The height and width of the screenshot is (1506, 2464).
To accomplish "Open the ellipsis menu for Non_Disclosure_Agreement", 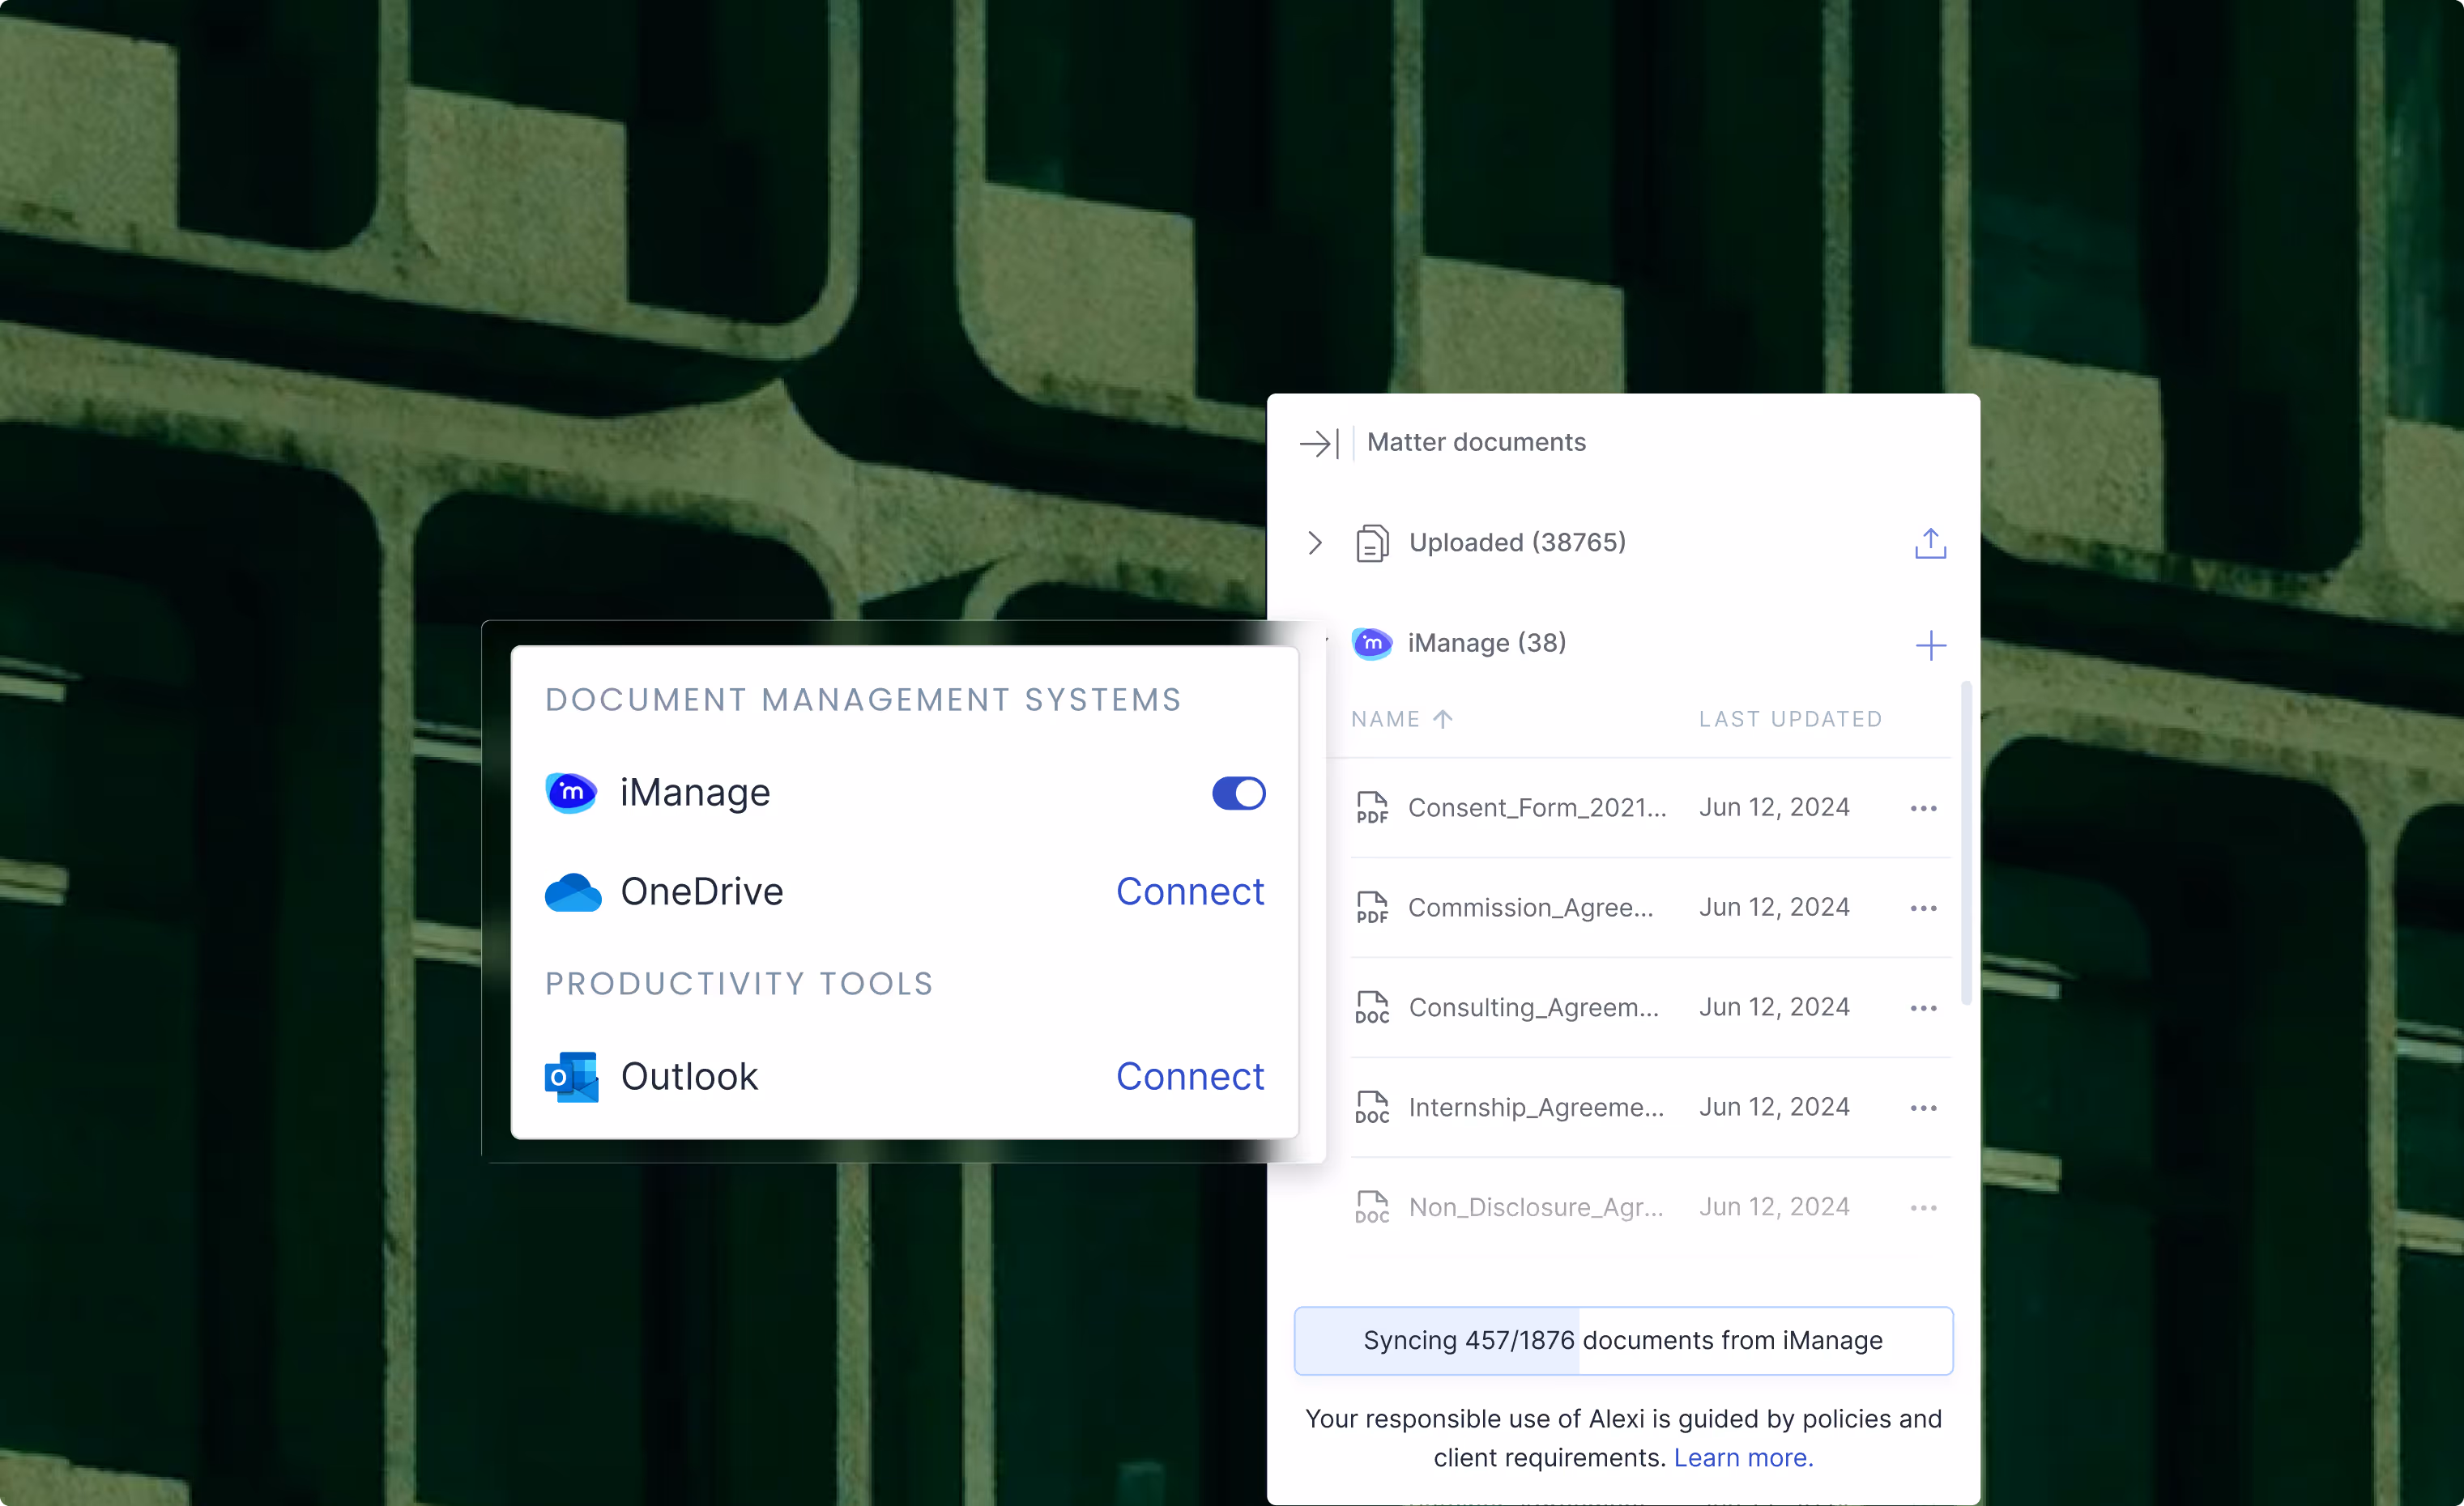I will click(x=1924, y=1206).
